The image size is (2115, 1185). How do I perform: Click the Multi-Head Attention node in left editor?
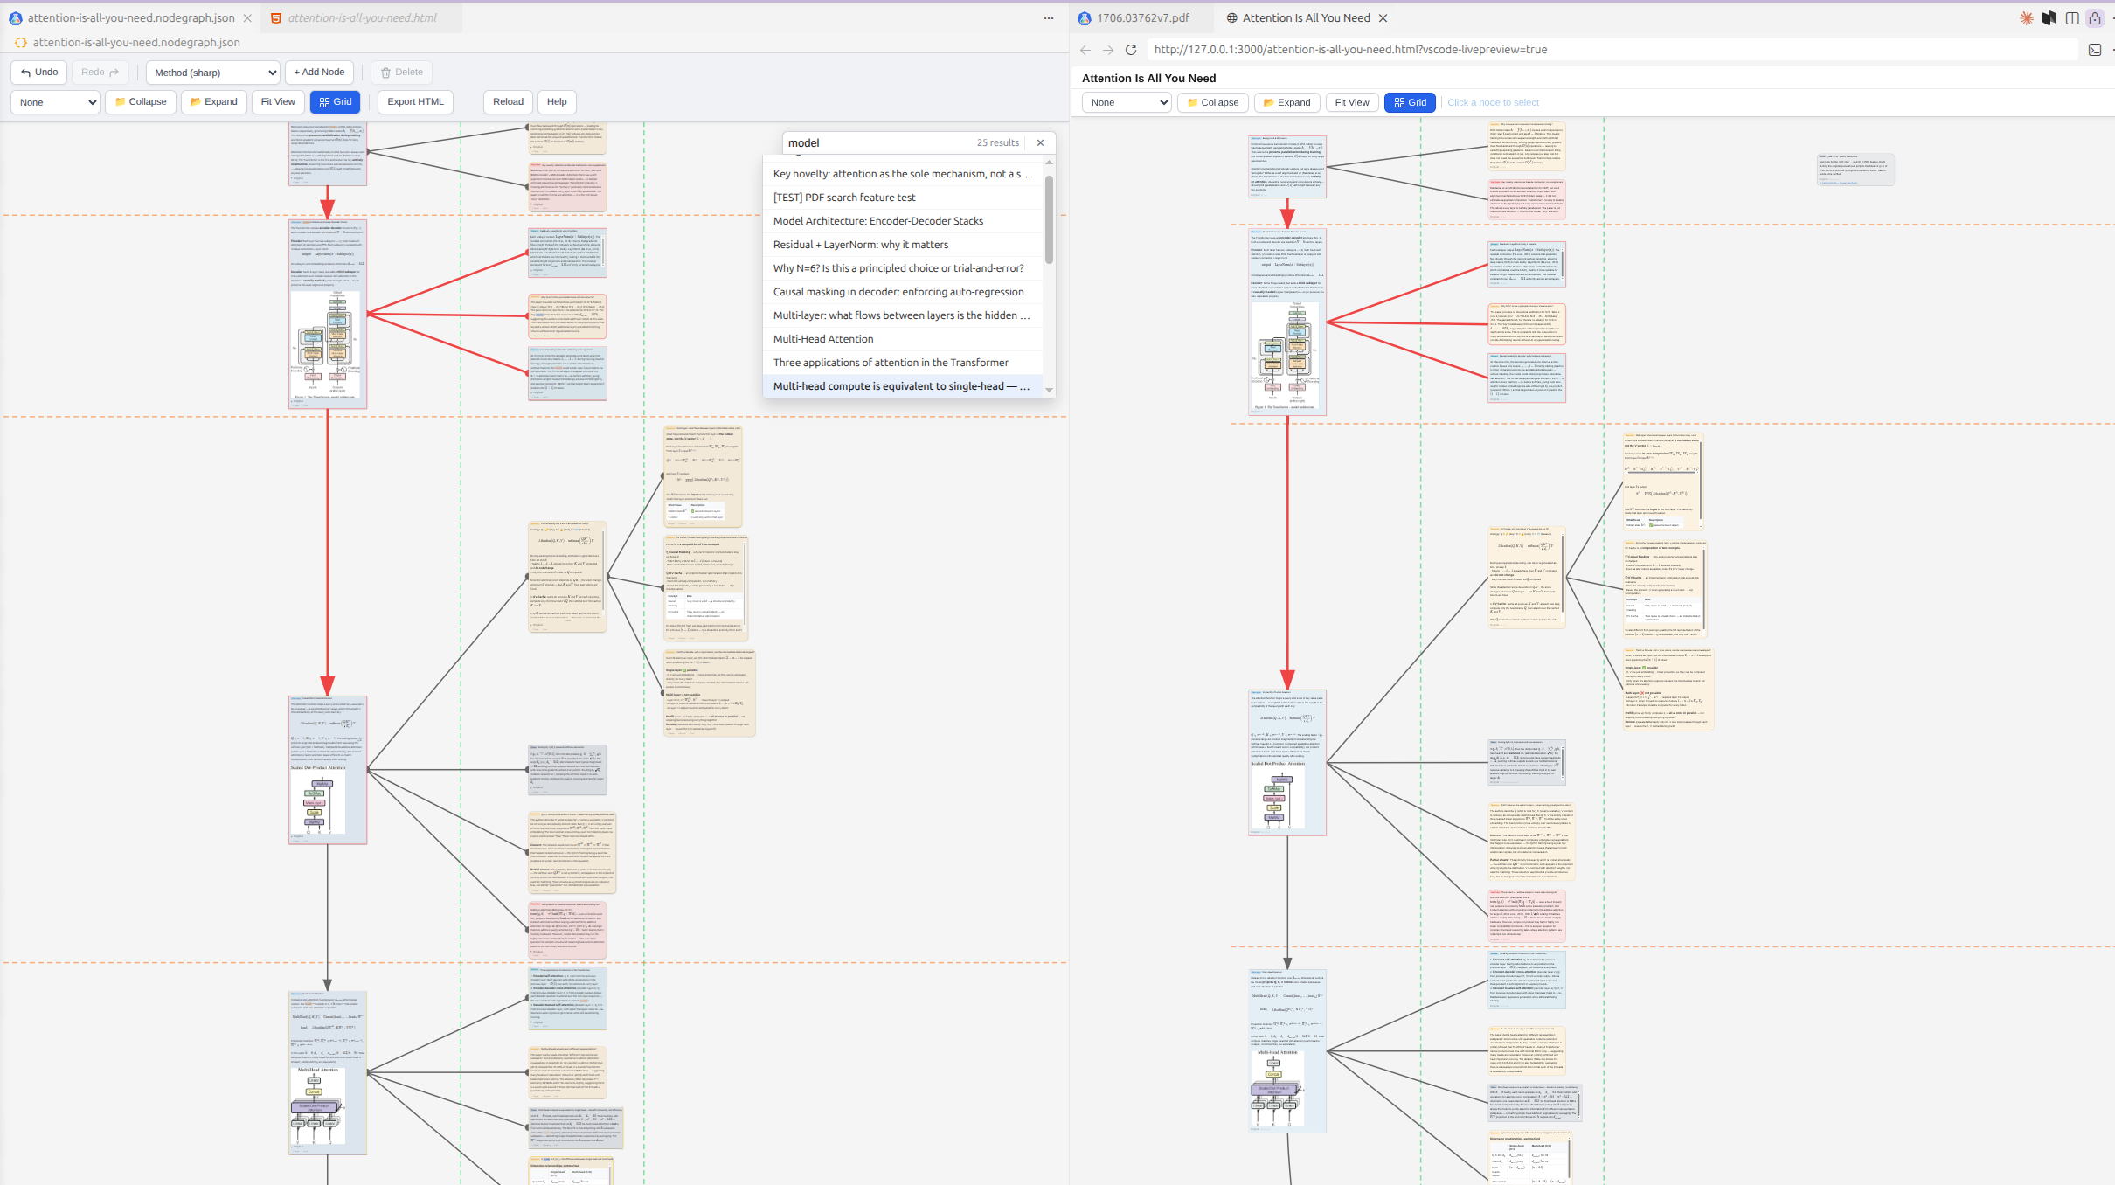click(x=328, y=1072)
